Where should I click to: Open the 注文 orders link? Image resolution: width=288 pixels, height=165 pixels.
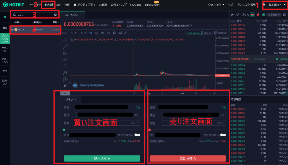point(231,5)
